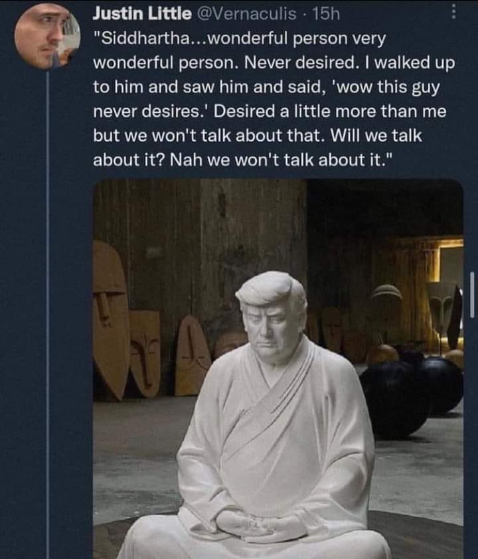The width and height of the screenshot is (478, 559).
Task: Click the lit window in the photo background
Action: click(x=451, y=261)
